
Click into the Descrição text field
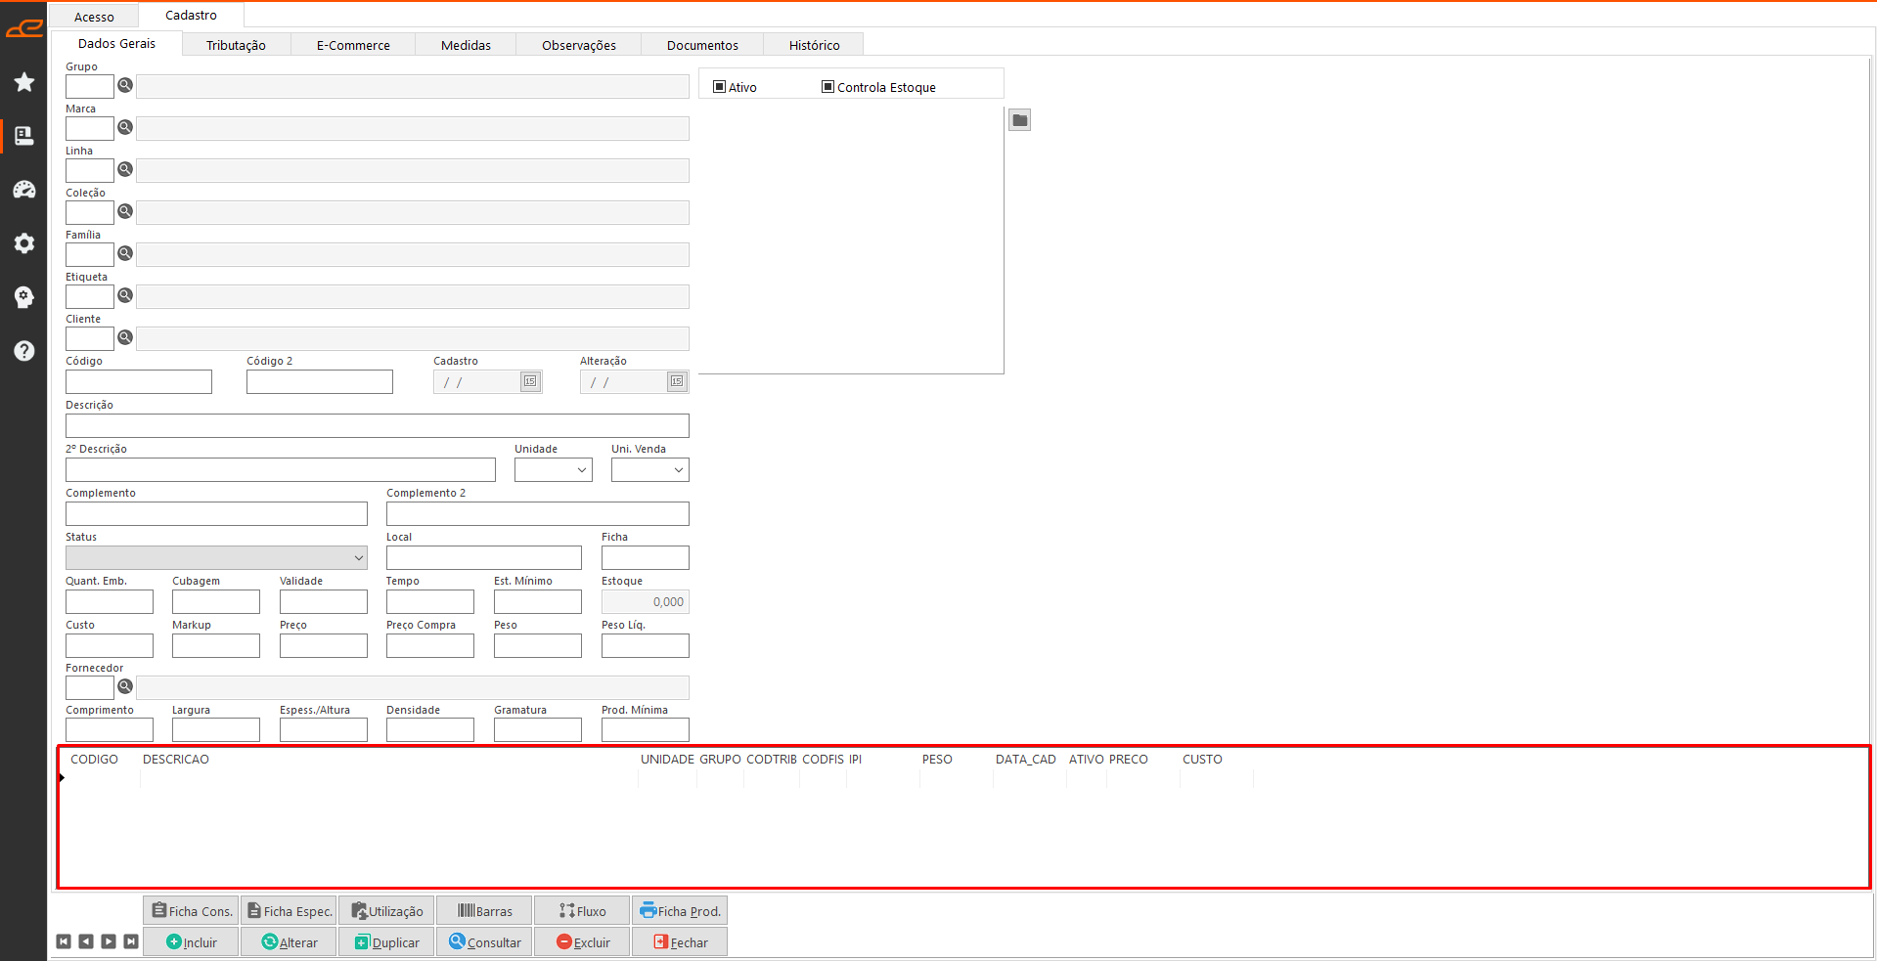[x=377, y=426]
